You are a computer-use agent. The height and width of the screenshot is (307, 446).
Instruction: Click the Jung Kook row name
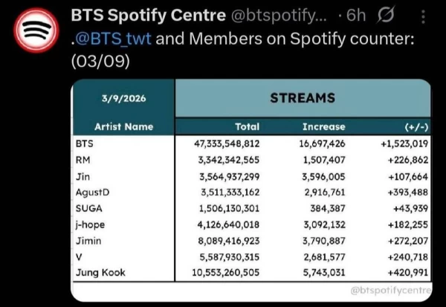(100, 273)
